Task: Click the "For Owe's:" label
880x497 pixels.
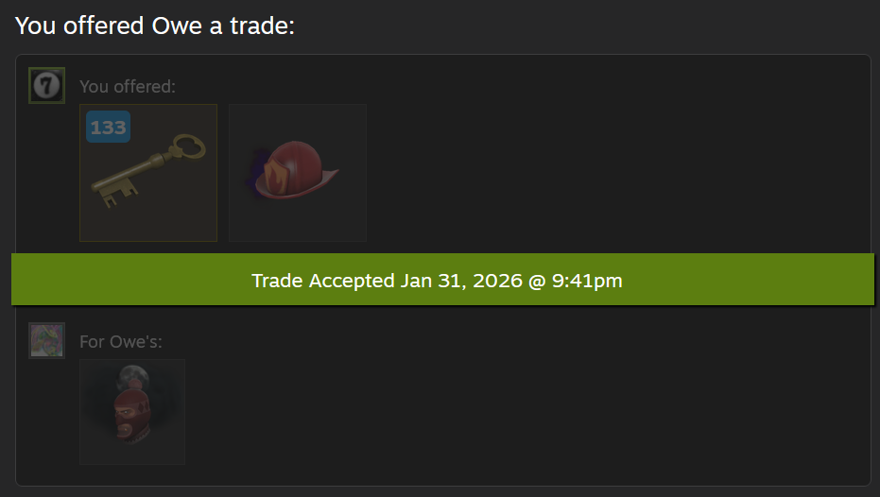Action: coord(121,342)
